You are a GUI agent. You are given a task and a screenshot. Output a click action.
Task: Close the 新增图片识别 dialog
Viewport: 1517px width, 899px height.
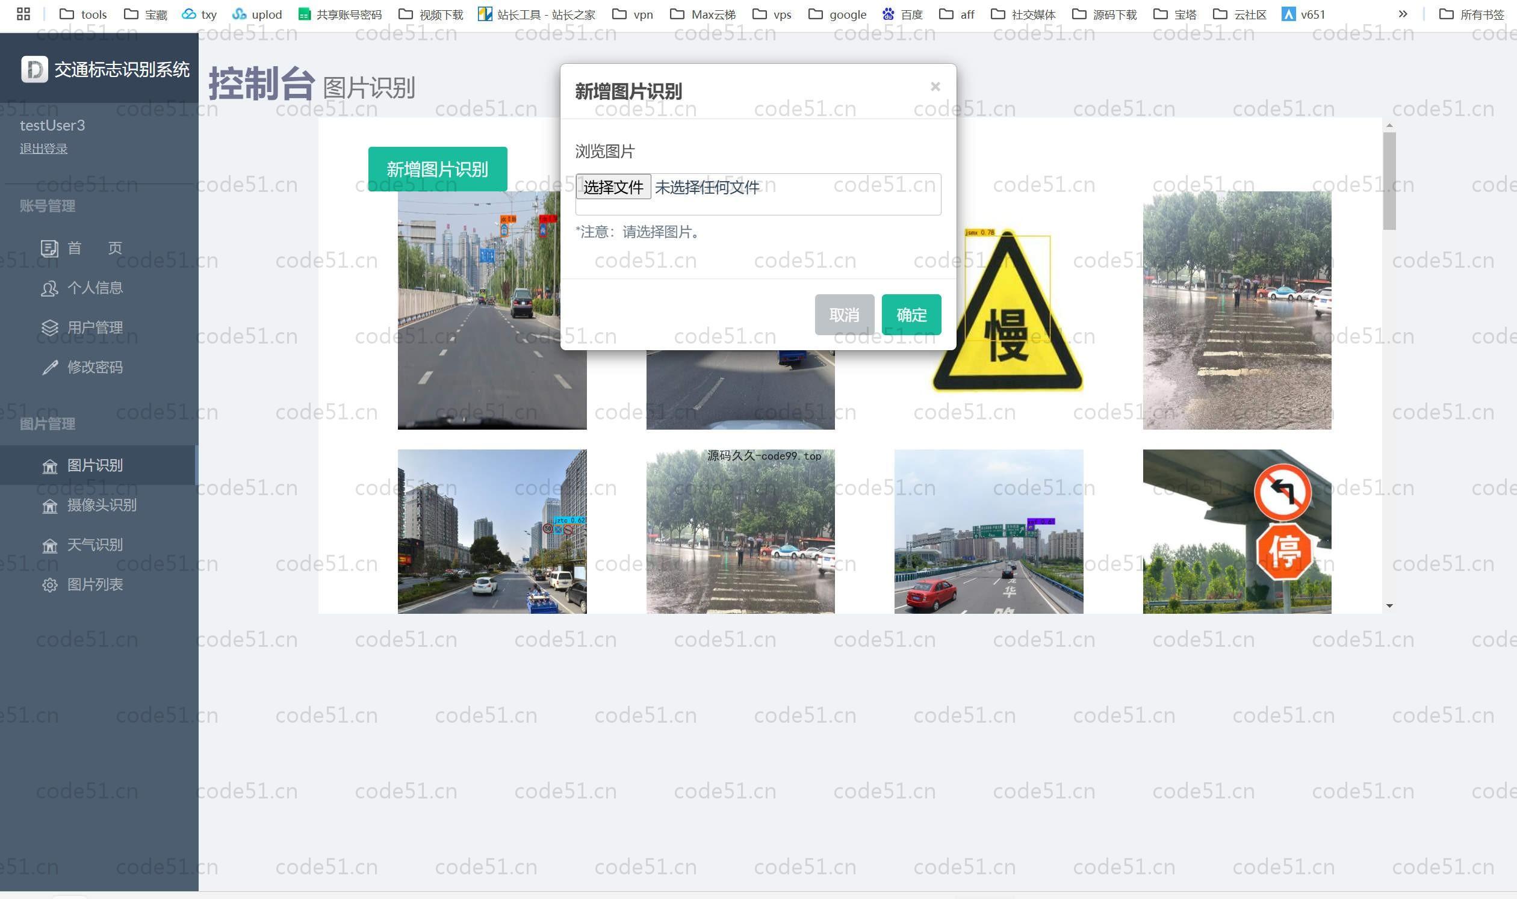(935, 87)
